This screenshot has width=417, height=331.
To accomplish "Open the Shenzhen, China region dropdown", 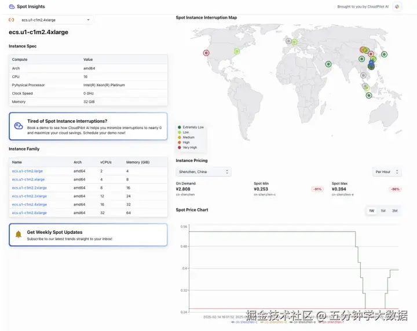I will (203, 172).
